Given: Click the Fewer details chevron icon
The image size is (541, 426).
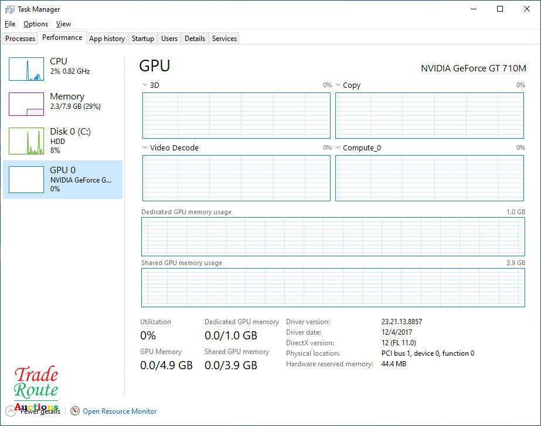Looking at the screenshot, I should (x=10, y=411).
